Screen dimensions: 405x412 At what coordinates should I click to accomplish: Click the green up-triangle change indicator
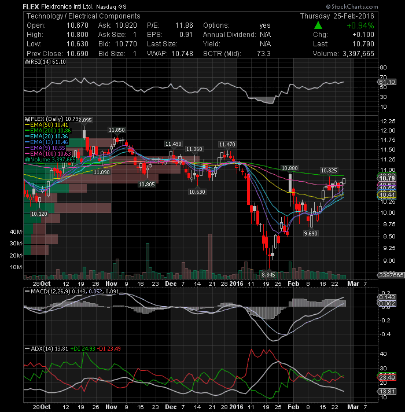318,25
